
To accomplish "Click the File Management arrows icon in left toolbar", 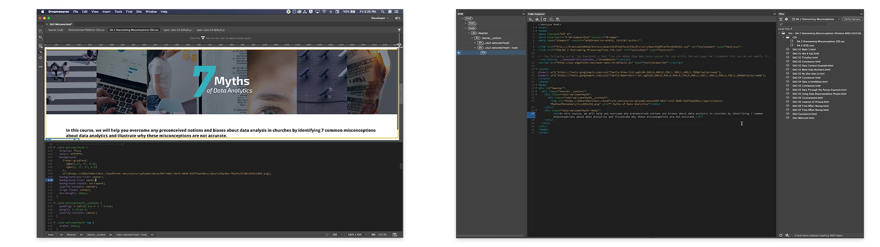I will [x=40, y=38].
